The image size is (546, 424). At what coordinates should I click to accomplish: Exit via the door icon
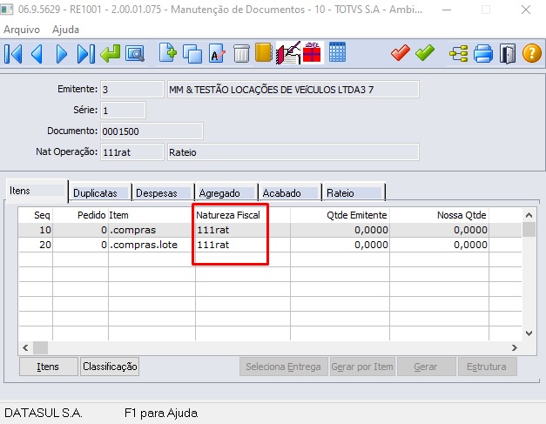[x=508, y=54]
